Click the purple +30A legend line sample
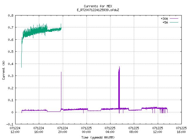Screen dimensions: 187x140 174,19
